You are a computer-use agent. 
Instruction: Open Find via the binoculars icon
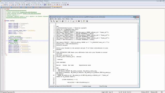point(27,5)
